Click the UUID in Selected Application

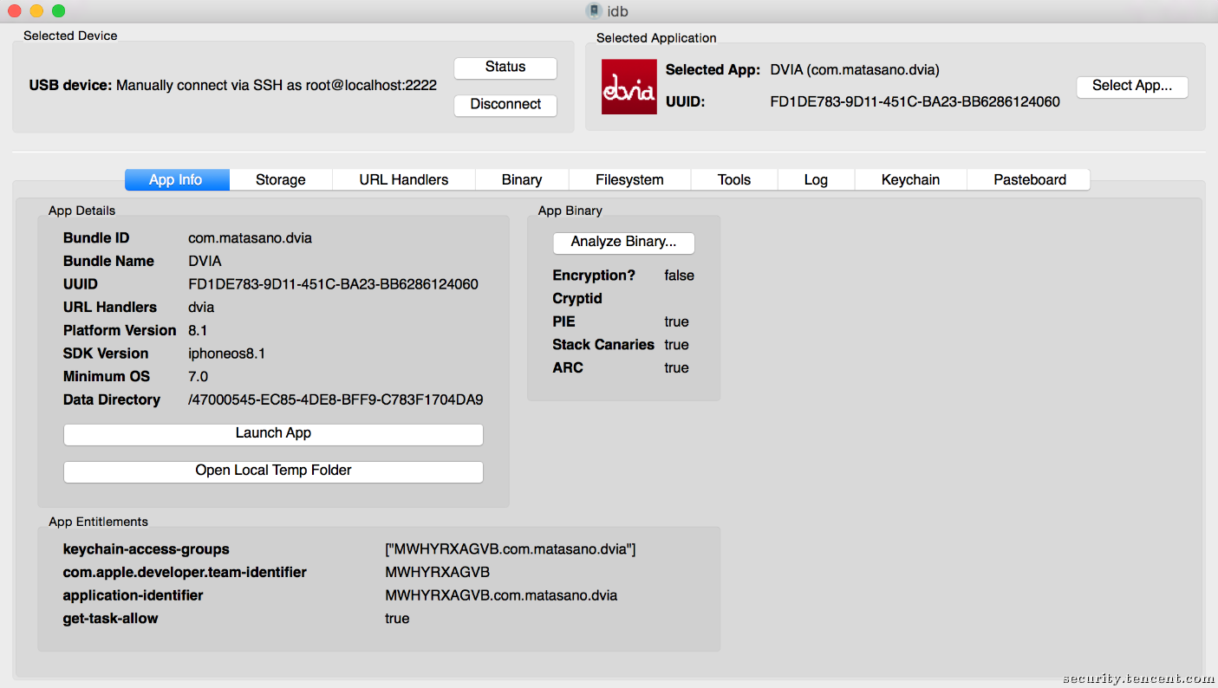[x=915, y=101]
